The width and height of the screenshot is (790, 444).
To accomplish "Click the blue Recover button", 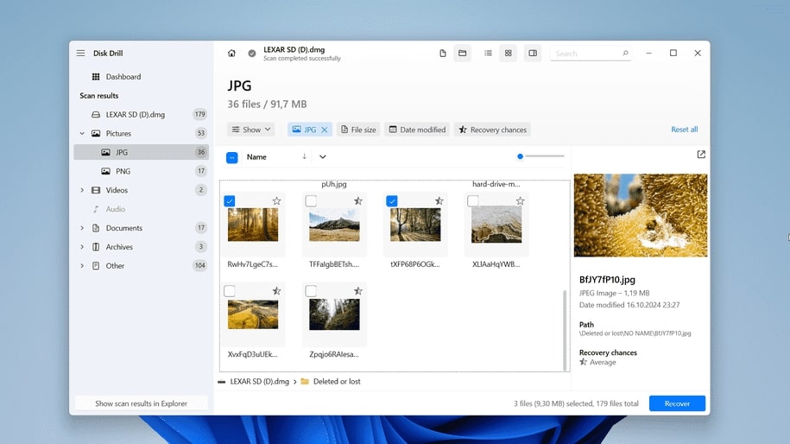I will (677, 403).
